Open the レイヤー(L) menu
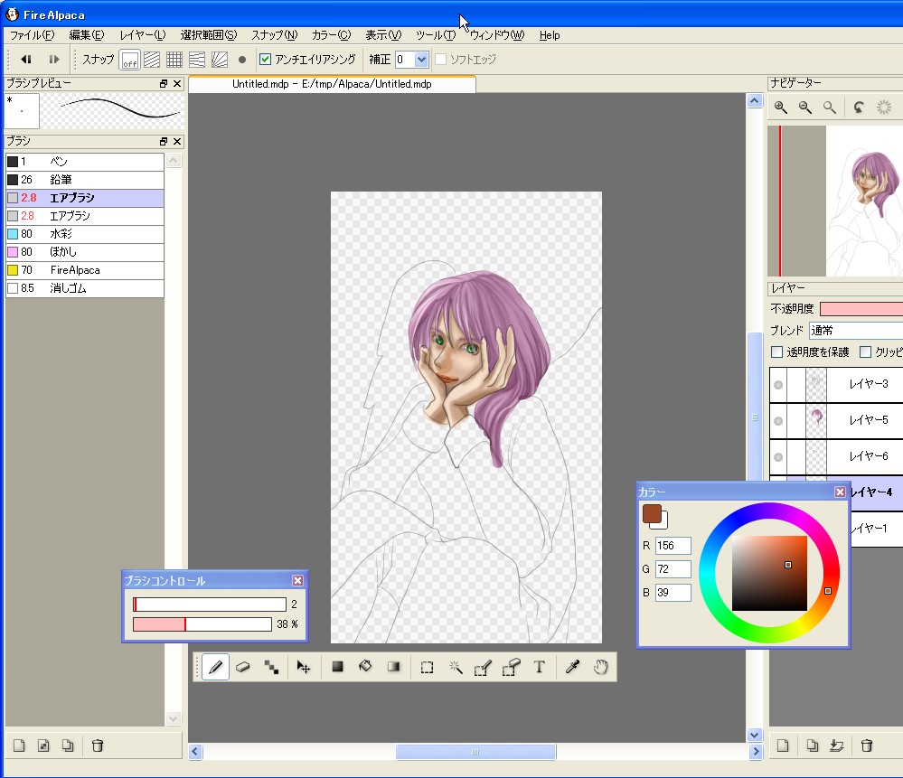Screen dimensions: 903x778 point(142,35)
